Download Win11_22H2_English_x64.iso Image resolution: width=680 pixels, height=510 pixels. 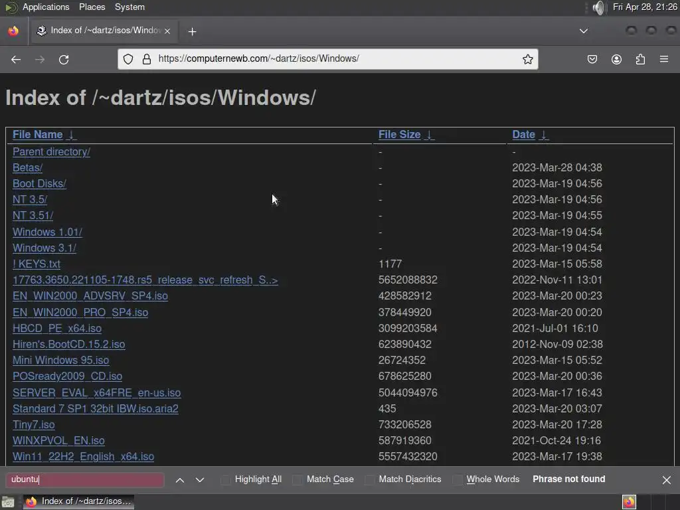pyautogui.click(x=83, y=457)
